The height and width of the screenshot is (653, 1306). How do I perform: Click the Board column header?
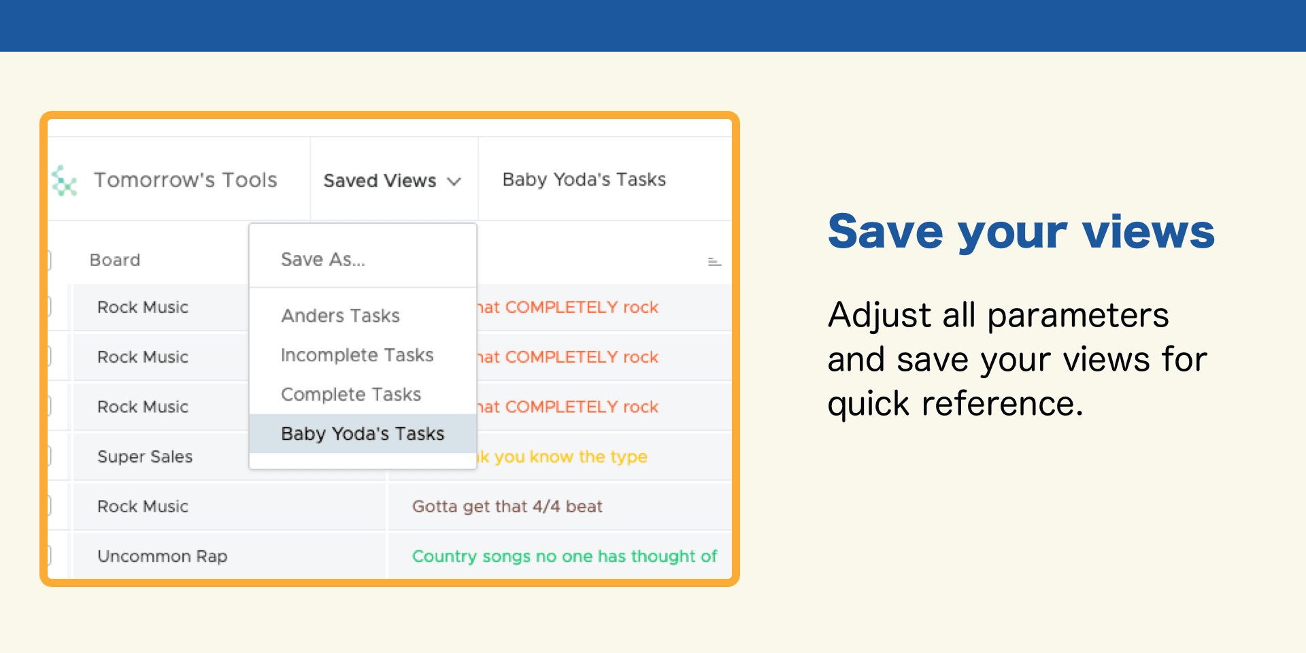[x=115, y=260]
